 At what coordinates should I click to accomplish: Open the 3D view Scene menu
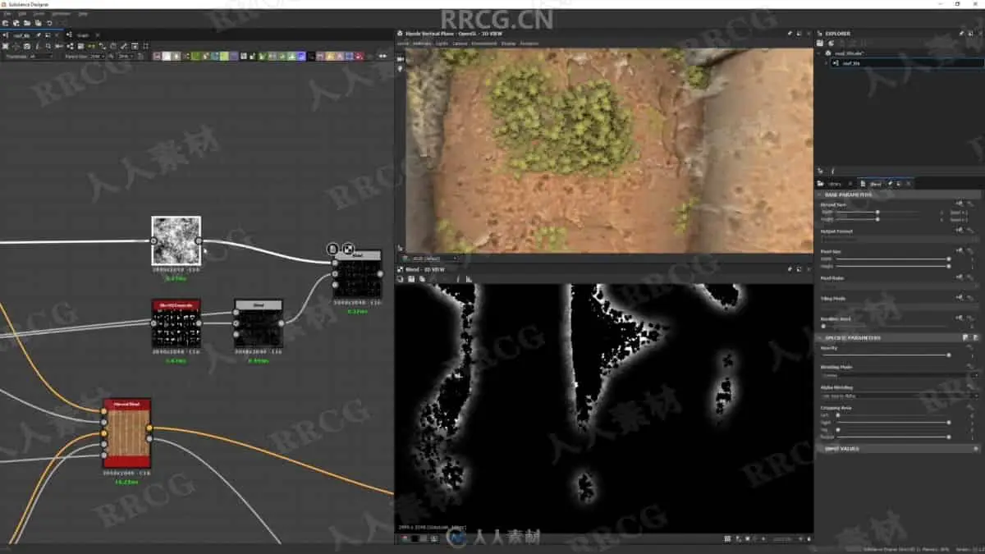pos(403,43)
